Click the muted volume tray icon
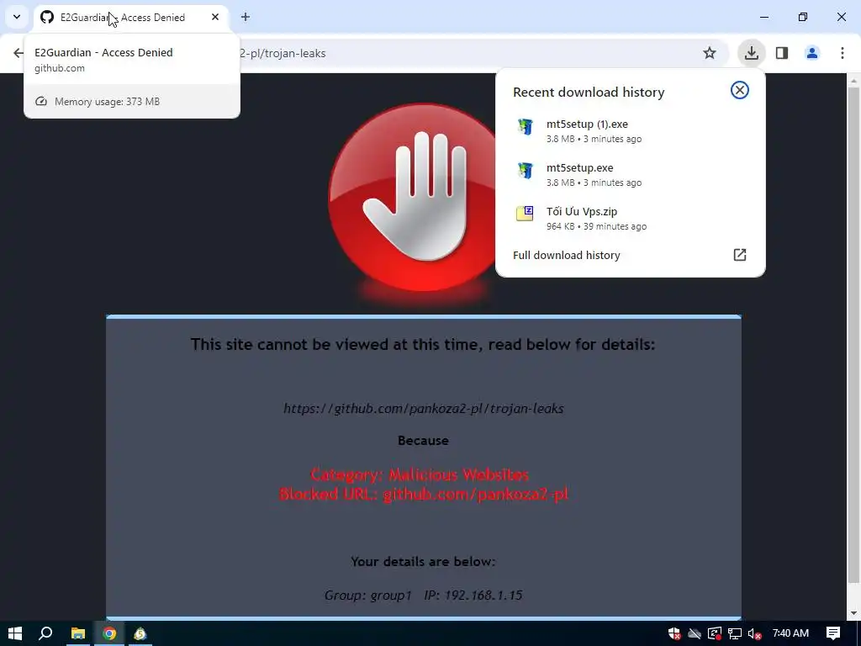 click(x=755, y=633)
